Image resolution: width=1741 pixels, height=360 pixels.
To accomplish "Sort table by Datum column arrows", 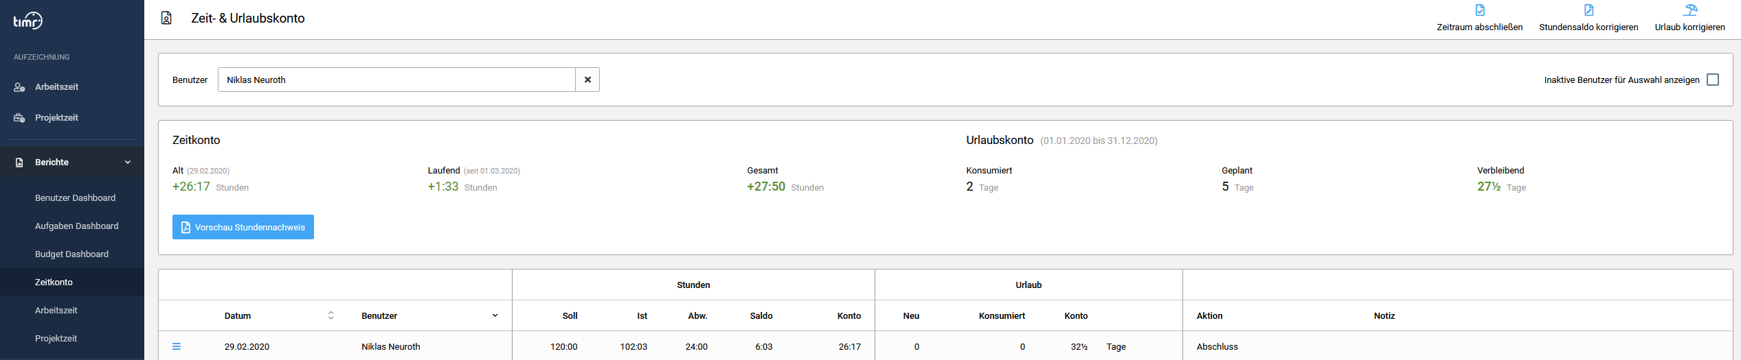I will (x=331, y=315).
